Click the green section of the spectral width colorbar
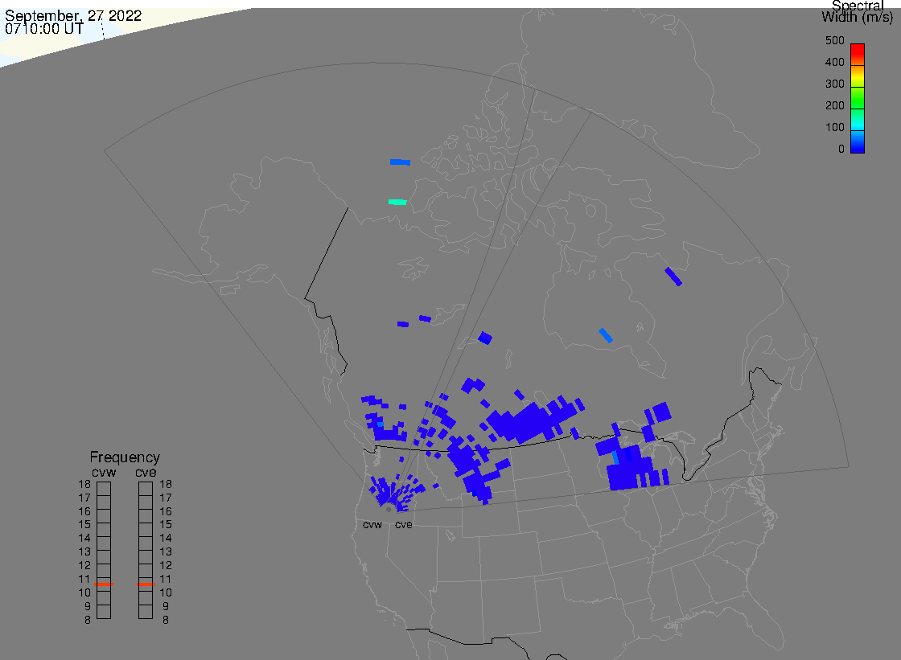 858,97
